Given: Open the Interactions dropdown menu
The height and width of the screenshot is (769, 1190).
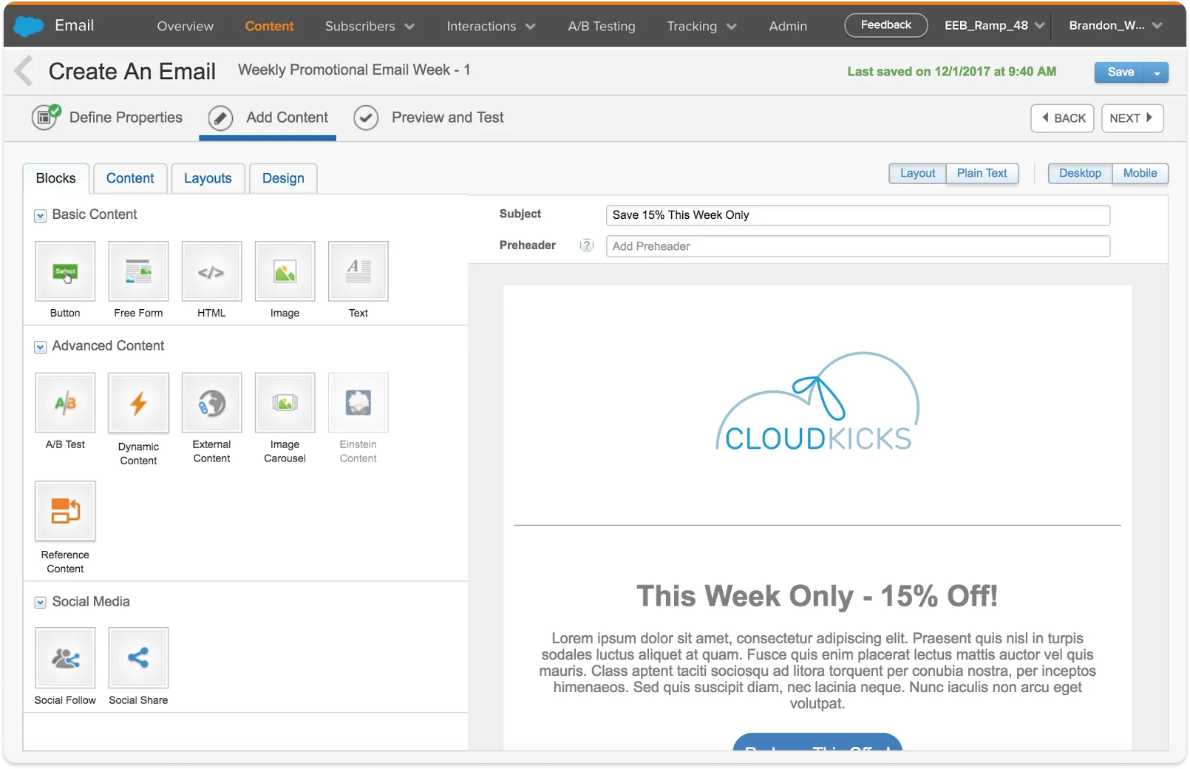Looking at the screenshot, I should coord(491,26).
